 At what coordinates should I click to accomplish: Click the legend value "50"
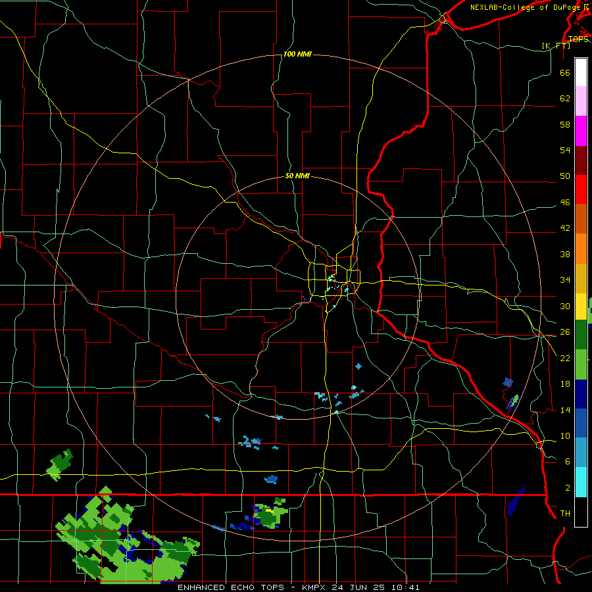(x=565, y=176)
